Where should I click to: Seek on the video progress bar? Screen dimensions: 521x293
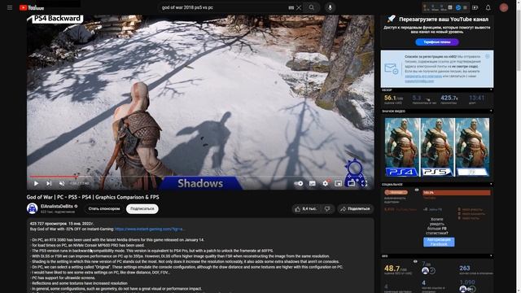coord(200,177)
